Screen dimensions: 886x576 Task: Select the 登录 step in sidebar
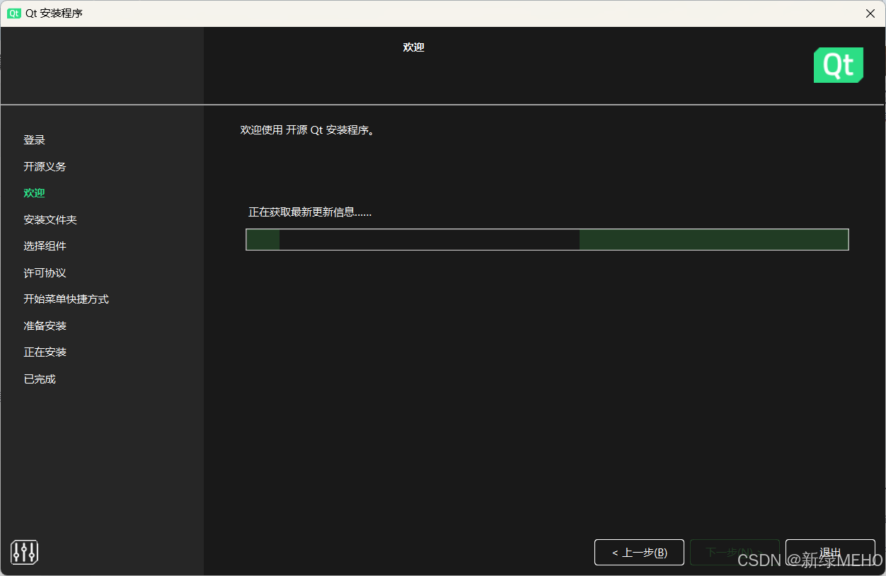34,140
